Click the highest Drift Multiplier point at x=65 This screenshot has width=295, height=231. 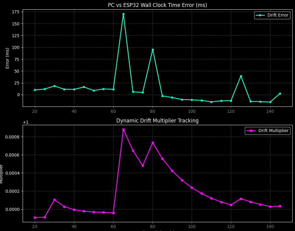coord(123,130)
